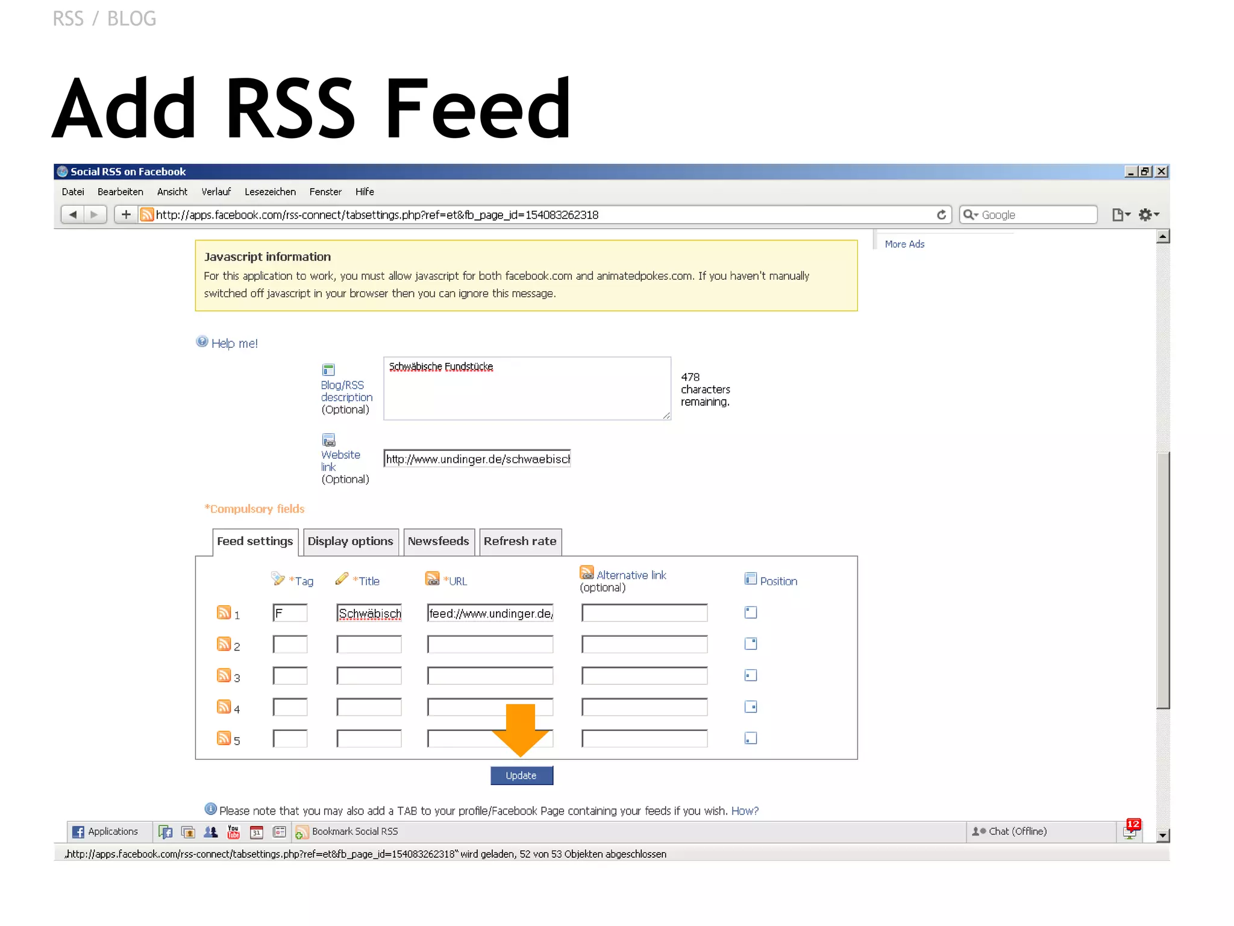Click the Alternative link feed icon
This screenshot has height=926, width=1234.
[x=586, y=573]
